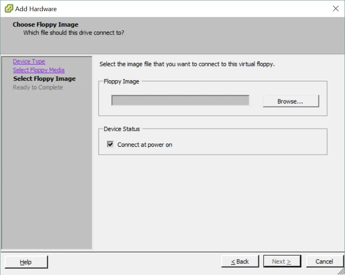Click the Device Status group box label
345x275 pixels.
122,129
